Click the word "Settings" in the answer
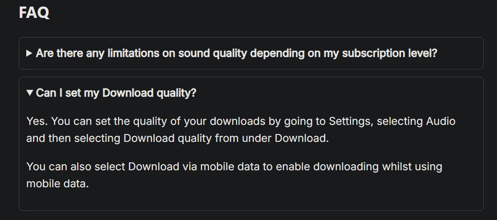The width and height of the screenshot is (497, 220). click(350, 121)
